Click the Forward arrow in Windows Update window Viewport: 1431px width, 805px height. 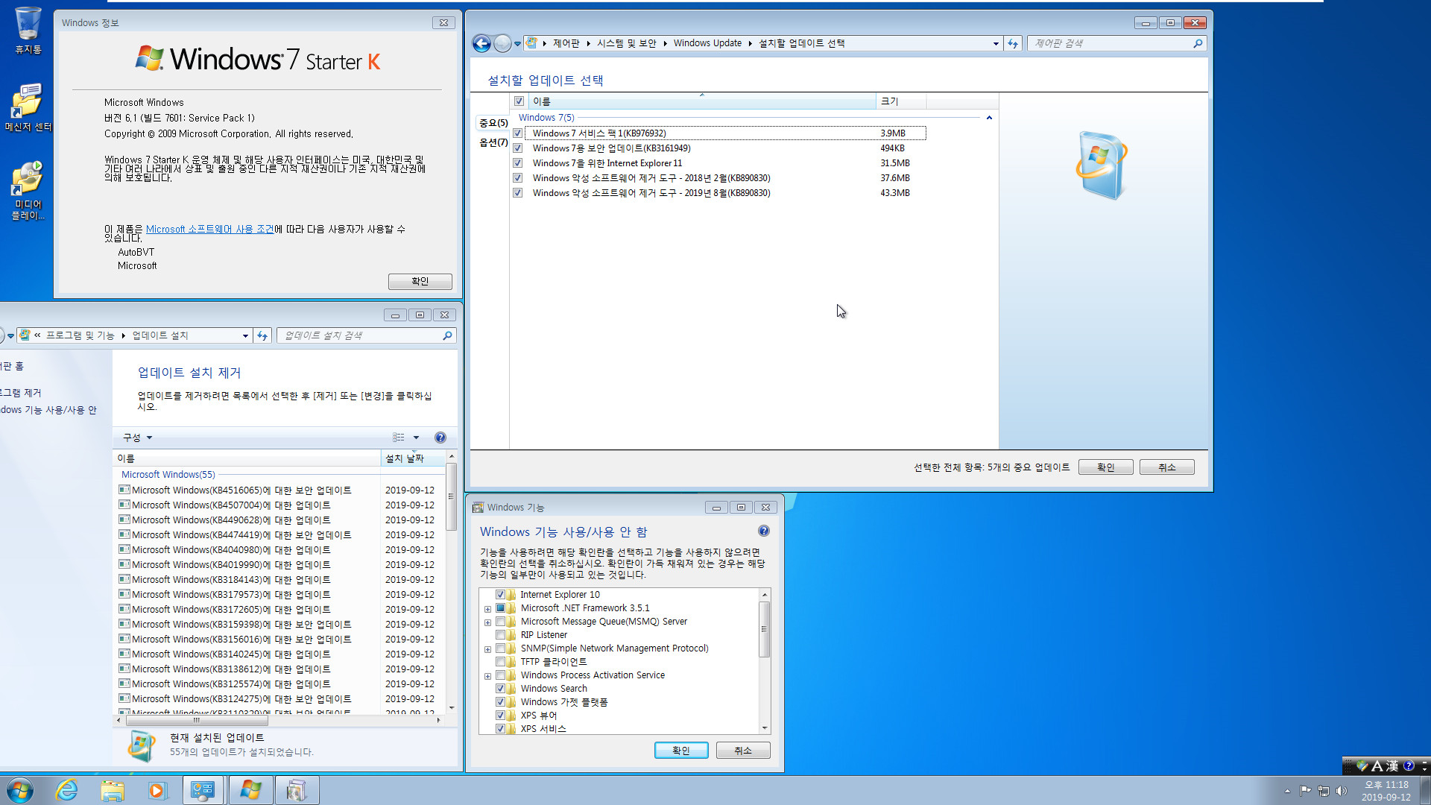point(503,44)
